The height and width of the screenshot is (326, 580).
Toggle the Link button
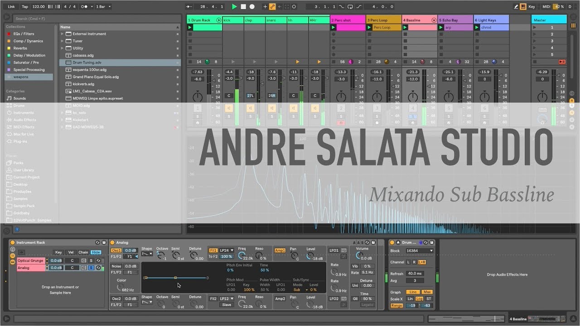(x=11, y=7)
